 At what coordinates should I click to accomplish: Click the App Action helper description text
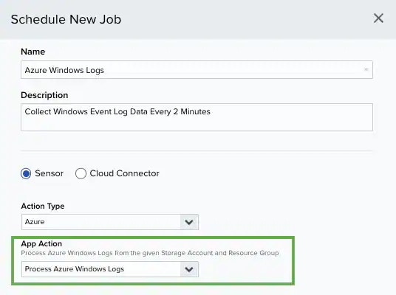pos(150,253)
